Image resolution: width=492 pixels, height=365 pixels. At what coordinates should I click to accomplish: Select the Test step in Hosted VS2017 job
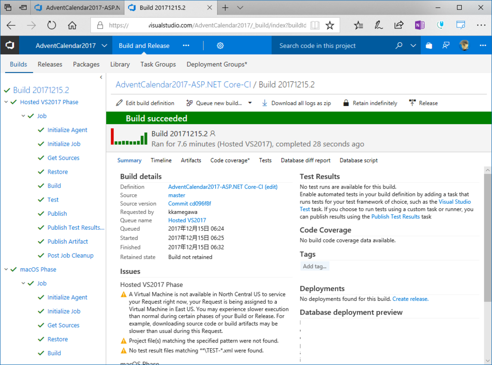tap(53, 200)
